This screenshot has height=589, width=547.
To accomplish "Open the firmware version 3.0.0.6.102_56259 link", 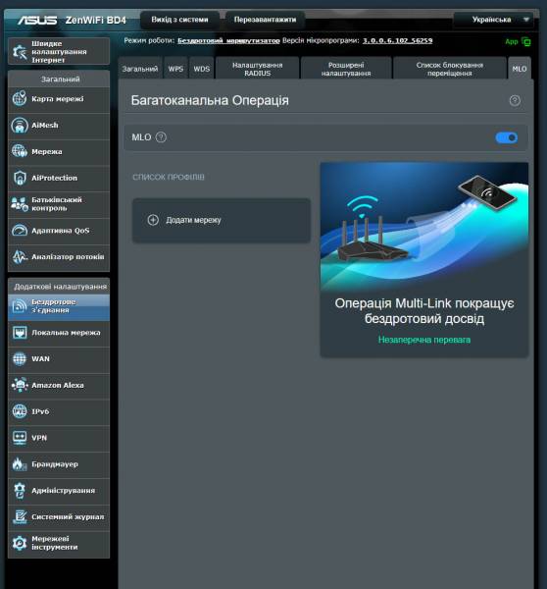I will click(x=397, y=40).
